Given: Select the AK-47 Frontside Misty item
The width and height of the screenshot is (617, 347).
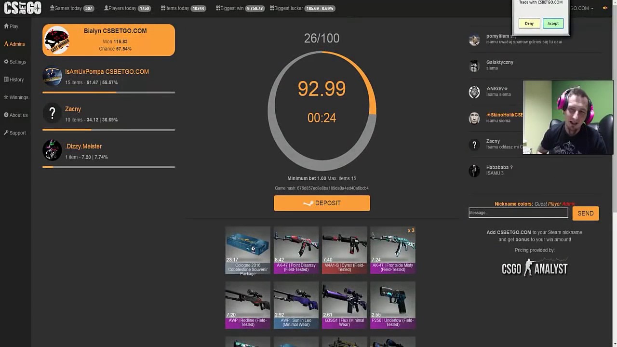Looking at the screenshot, I should (x=393, y=250).
